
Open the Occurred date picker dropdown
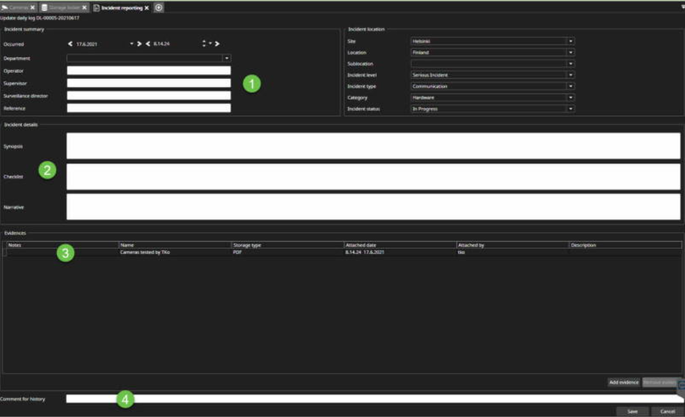click(131, 44)
